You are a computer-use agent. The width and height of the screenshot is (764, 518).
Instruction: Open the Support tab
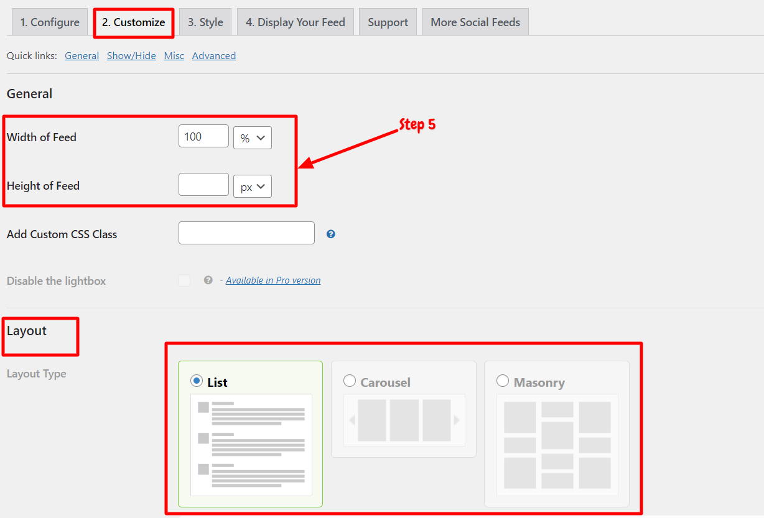coord(388,22)
